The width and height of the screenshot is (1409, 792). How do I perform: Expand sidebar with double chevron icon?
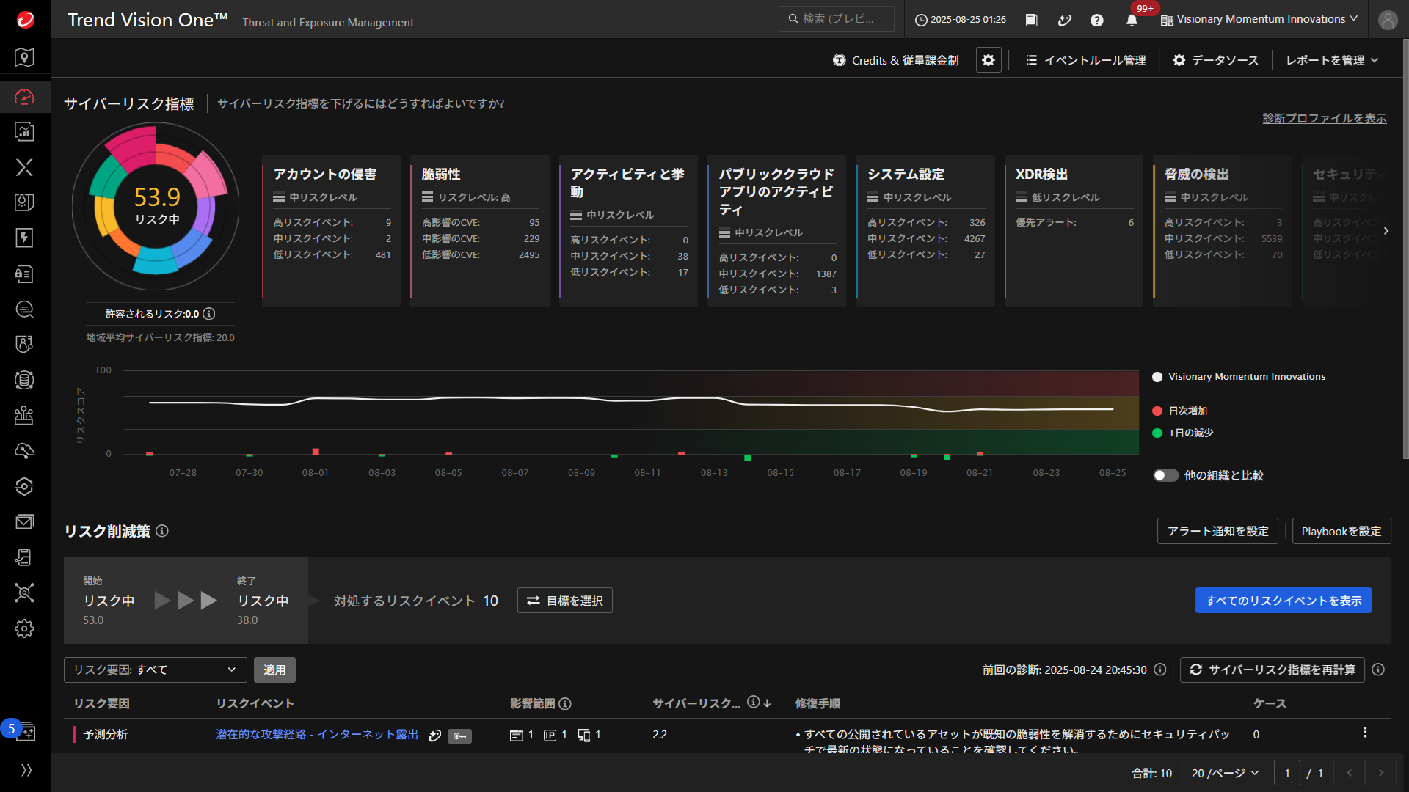point(26,770)
